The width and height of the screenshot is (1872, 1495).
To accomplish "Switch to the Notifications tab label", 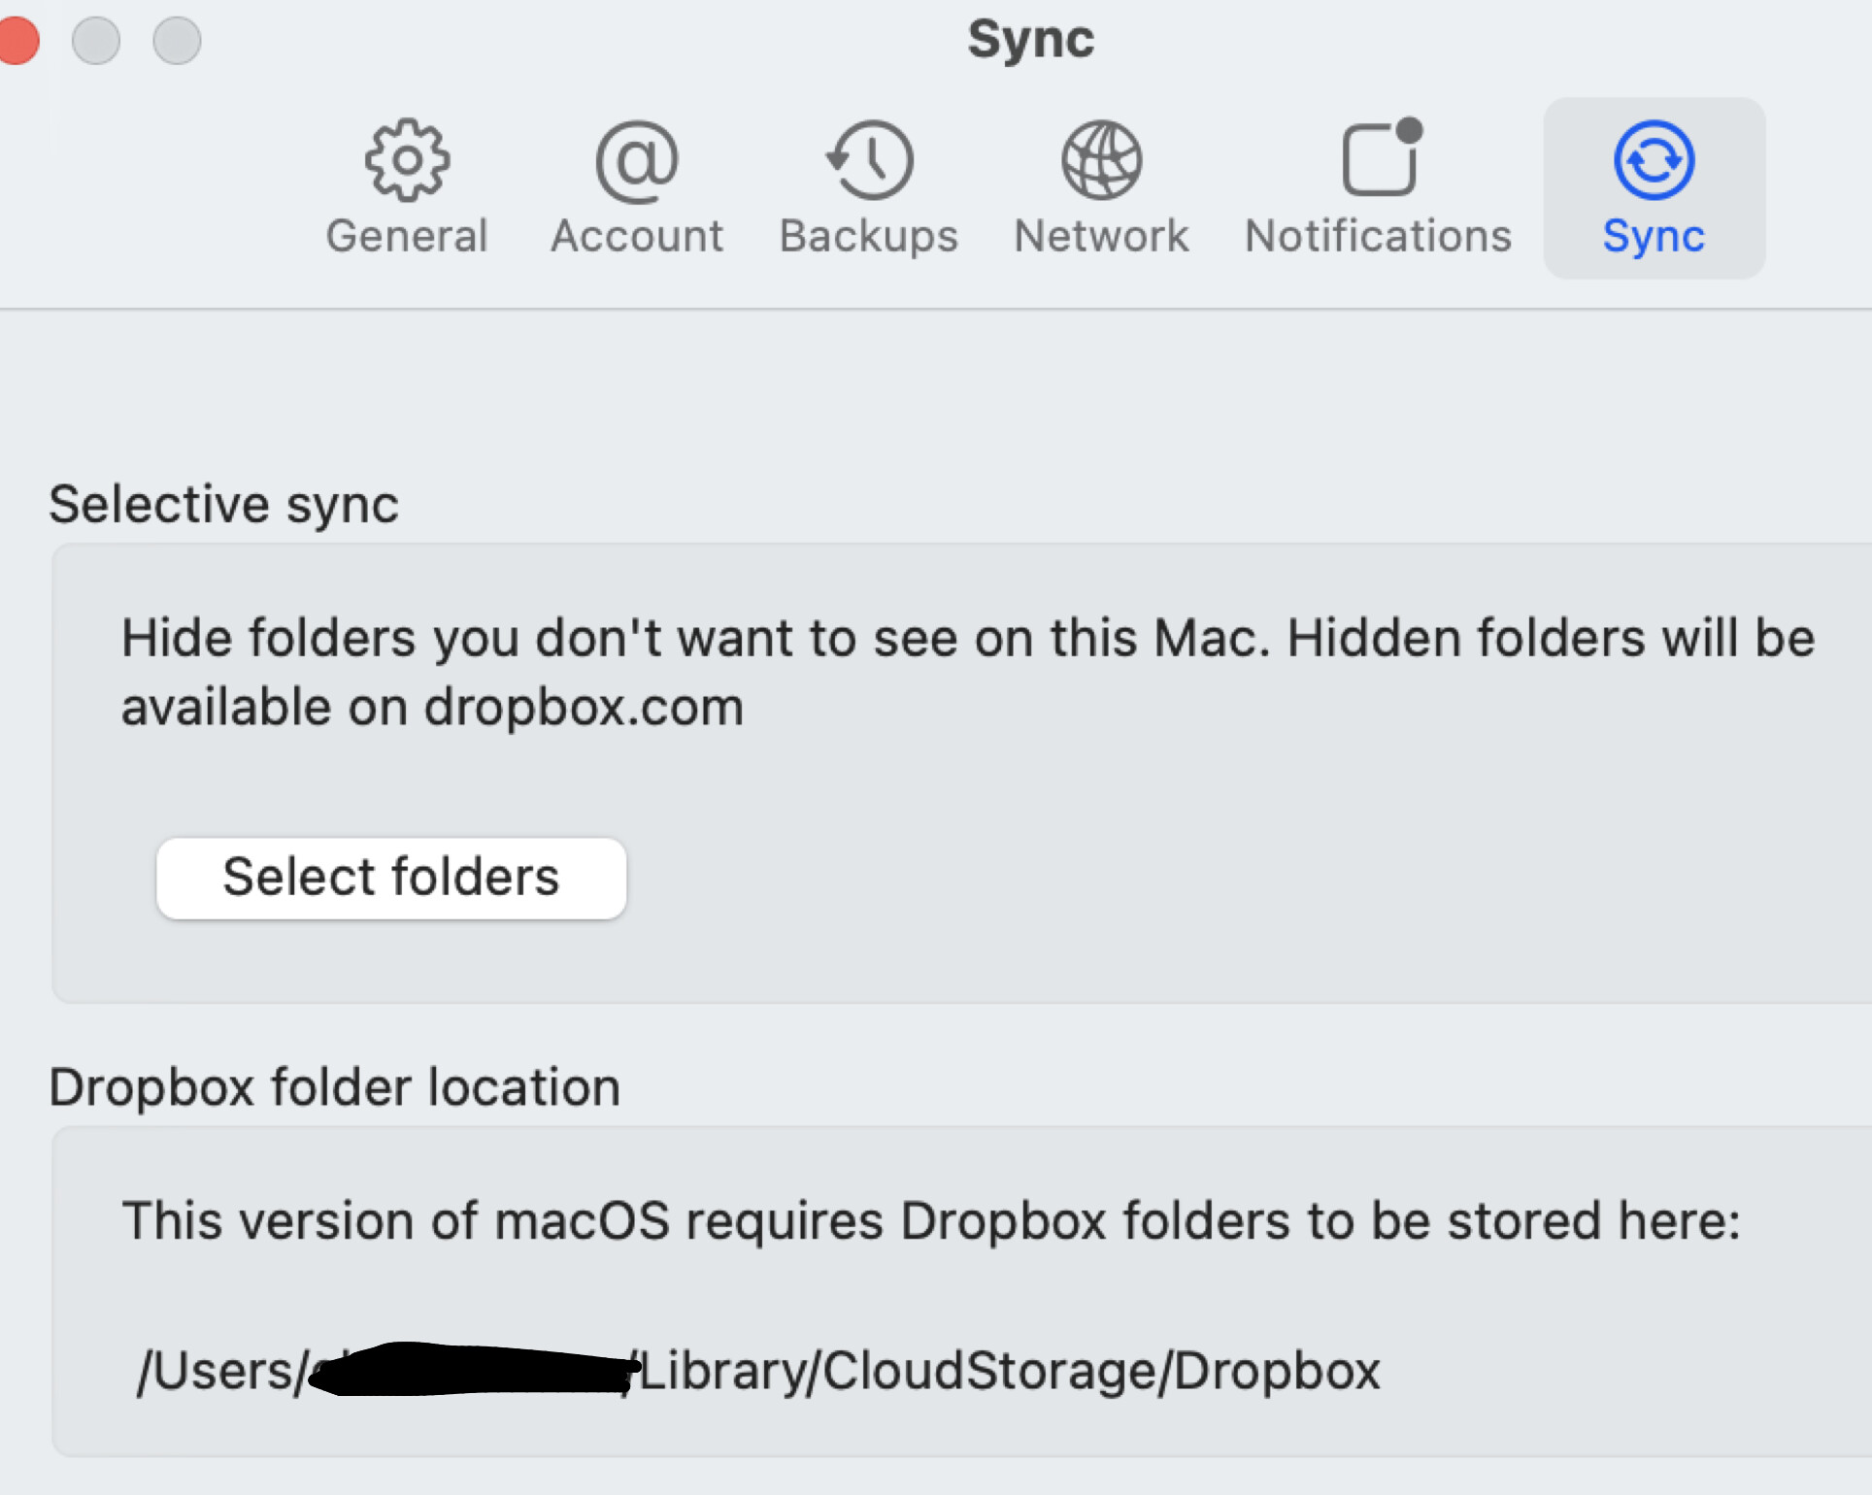I will click(1379, 236).
